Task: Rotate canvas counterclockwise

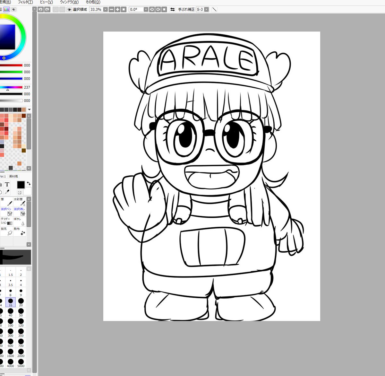Action: [x=152, y=9]
